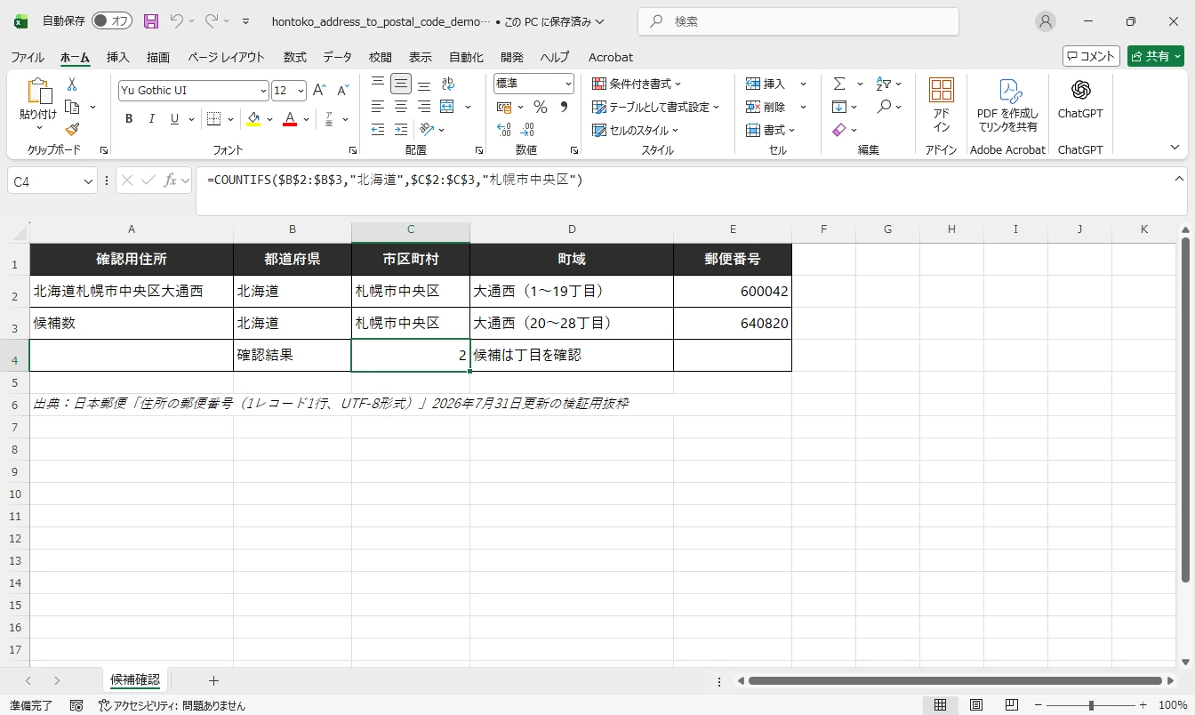Toggle wrap text in cells
Screen dimensions: 1195x715
448,84
